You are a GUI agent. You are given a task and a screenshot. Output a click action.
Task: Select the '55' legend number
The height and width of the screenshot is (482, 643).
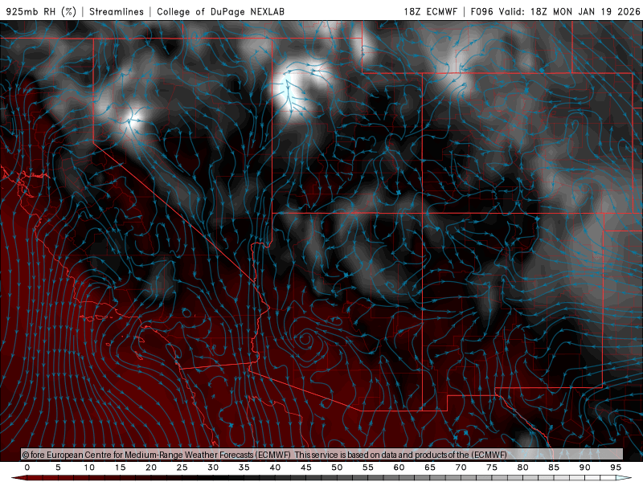(368, 468)
